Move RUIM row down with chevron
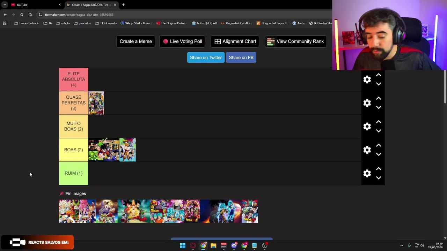This screenshot has width=447, height=251. [x=379, y=177]
